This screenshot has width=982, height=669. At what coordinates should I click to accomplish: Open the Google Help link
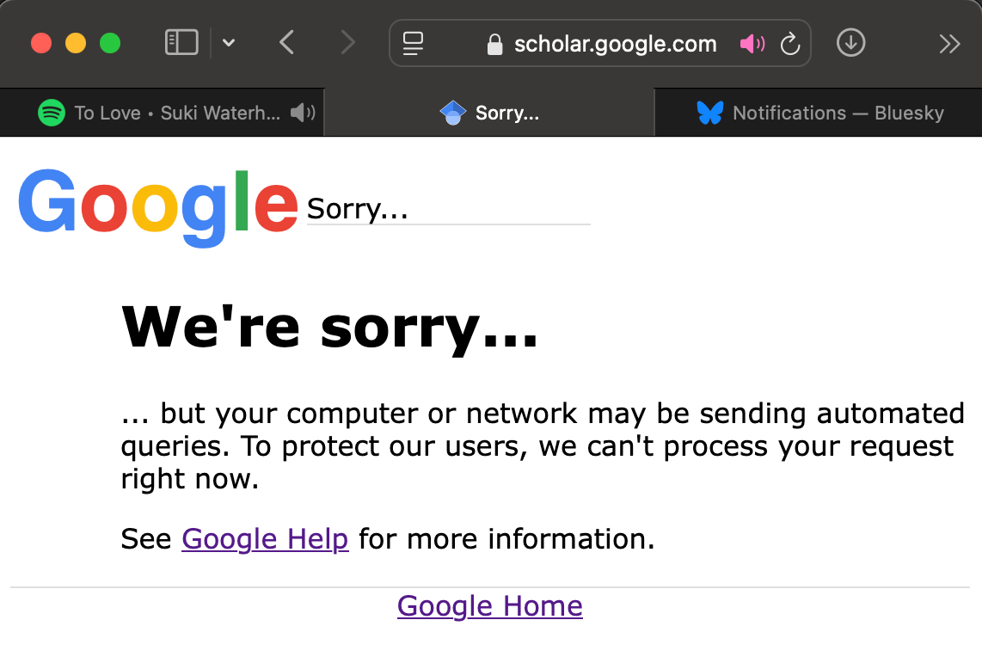click(265, 539)
